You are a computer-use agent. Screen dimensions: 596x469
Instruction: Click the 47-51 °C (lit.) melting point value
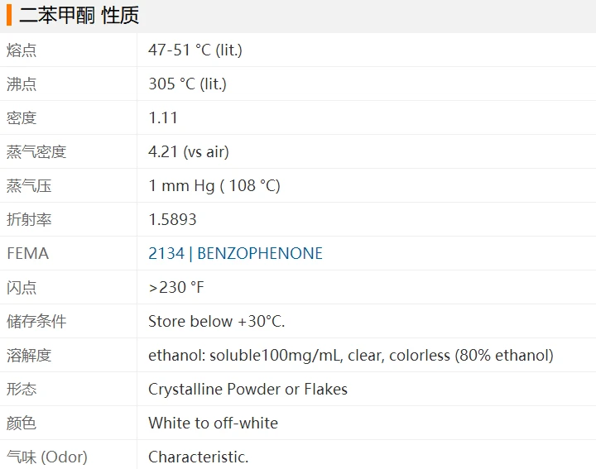(195, 50)
